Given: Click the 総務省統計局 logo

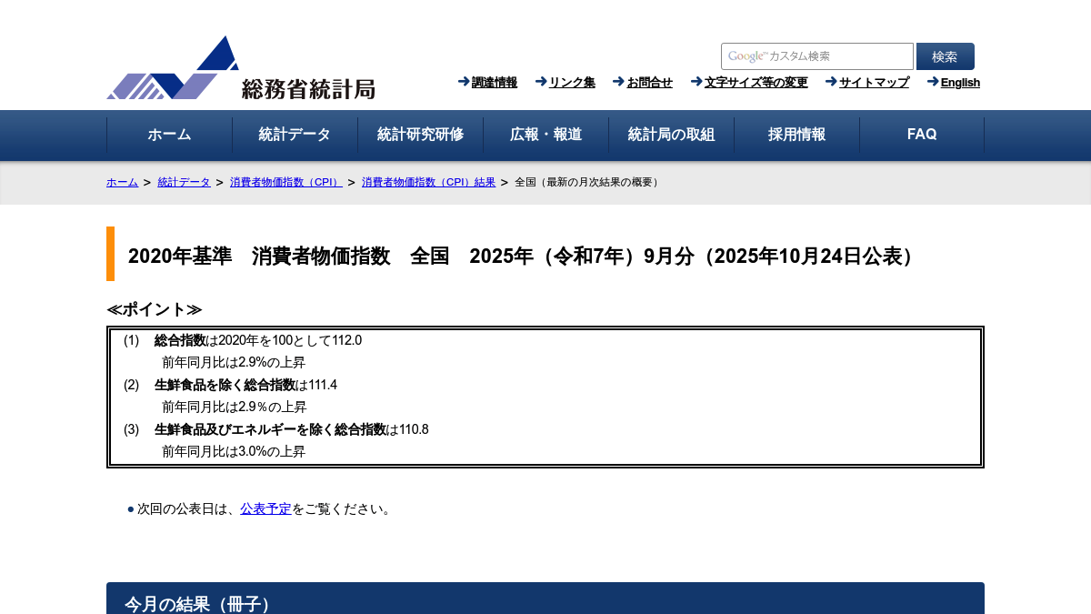Looking at the screenshot, I should (241, 68).
